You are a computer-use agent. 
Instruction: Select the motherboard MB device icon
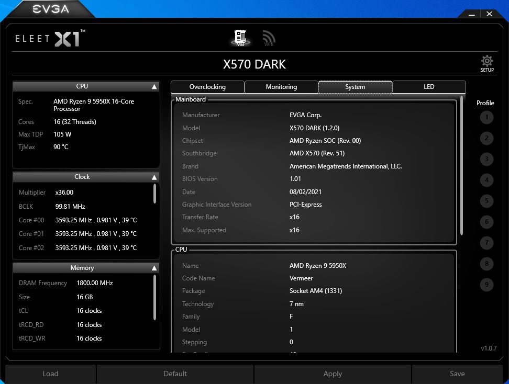pyautogui.click(x=240, y=38)
